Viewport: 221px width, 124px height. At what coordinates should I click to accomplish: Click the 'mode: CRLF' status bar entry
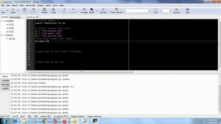coord(46,116)
